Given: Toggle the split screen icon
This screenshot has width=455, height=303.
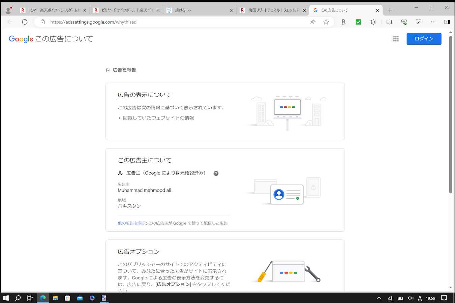Looking at the screenshot, I should 389,22.
